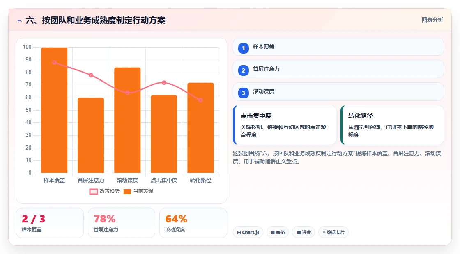
Task: Open the 样本覆盖 list item
Action: (x=338, y=47)
